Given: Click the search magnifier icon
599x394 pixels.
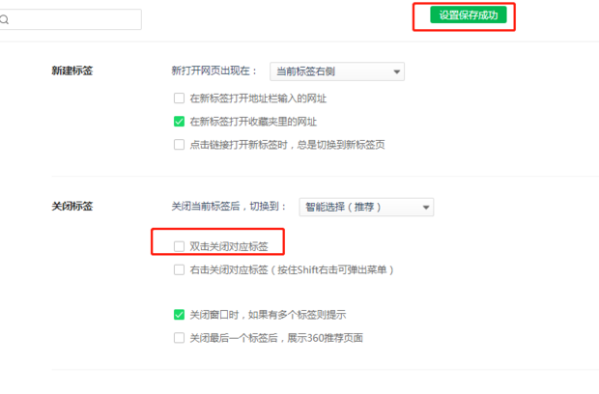Looking at the screenshot, I should [4, 19].
